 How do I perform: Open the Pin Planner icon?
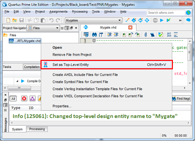pyautogui.click(x=134, y=20)
